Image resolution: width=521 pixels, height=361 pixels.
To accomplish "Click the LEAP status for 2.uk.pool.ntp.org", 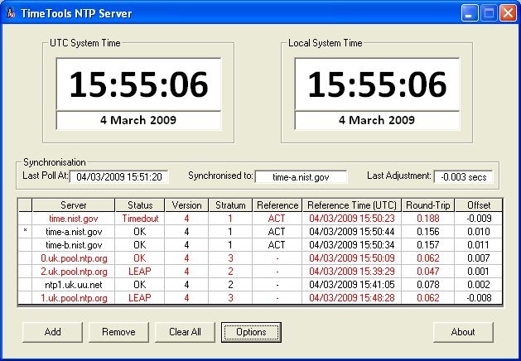I will (140, 272).
